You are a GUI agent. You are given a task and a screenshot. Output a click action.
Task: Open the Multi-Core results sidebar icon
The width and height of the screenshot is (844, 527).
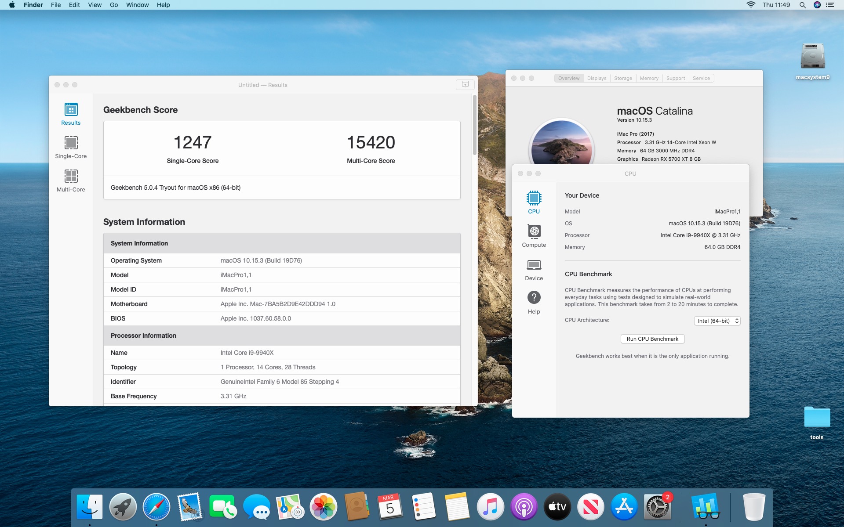tap(71, 180)
